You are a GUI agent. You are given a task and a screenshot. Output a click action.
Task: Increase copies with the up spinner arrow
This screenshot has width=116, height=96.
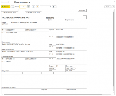[25, 6]
